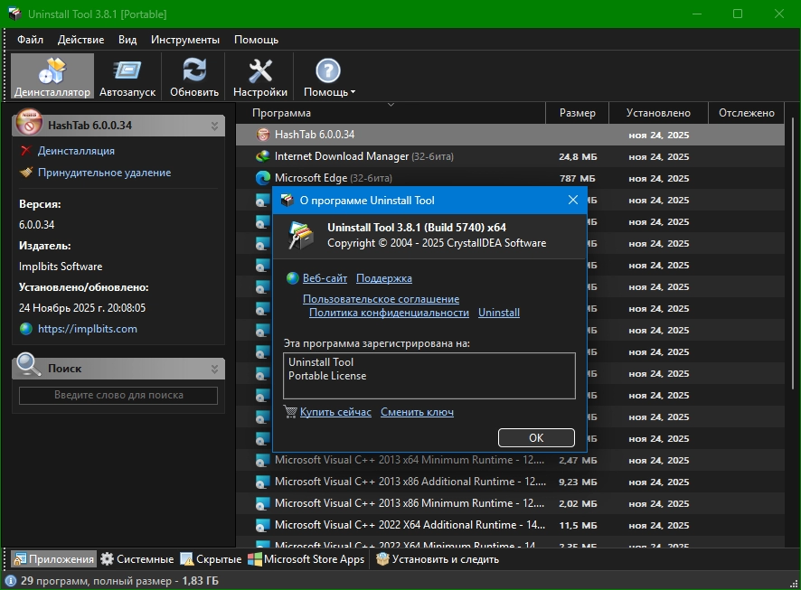Open Настройки tools icon
The width and height of the screenshot is (801, 590).
tap(260, 77)
